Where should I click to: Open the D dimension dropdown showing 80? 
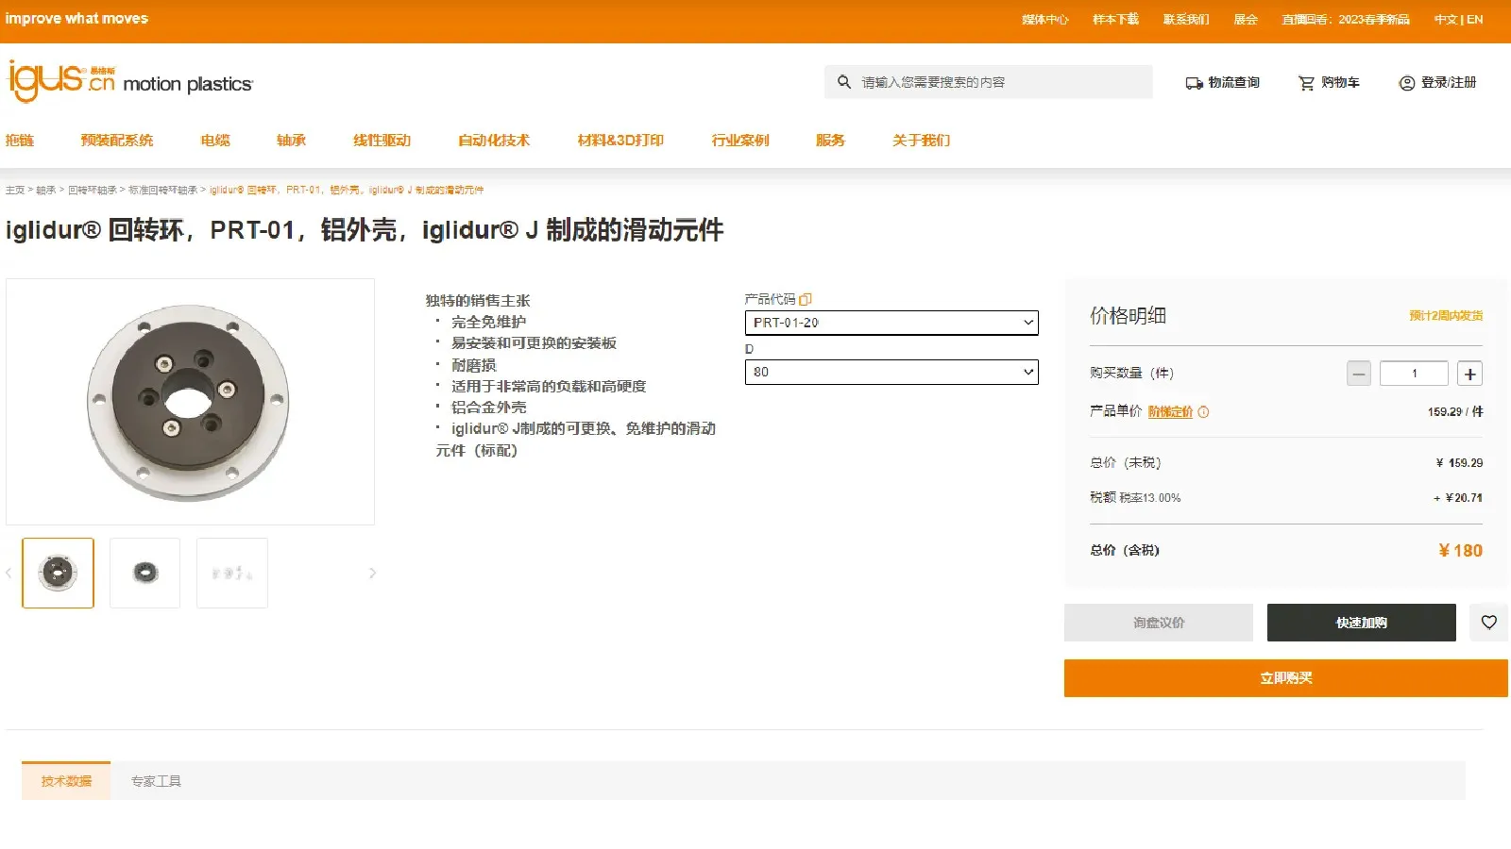tap(891, 372)
